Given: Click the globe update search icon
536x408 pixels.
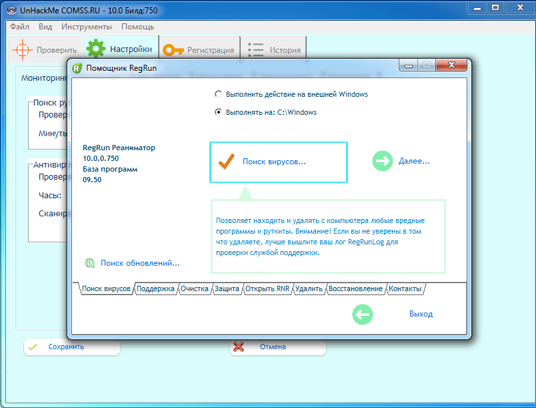Looking at the screenshot, I should pyautogui.click(x=90, y=263).
